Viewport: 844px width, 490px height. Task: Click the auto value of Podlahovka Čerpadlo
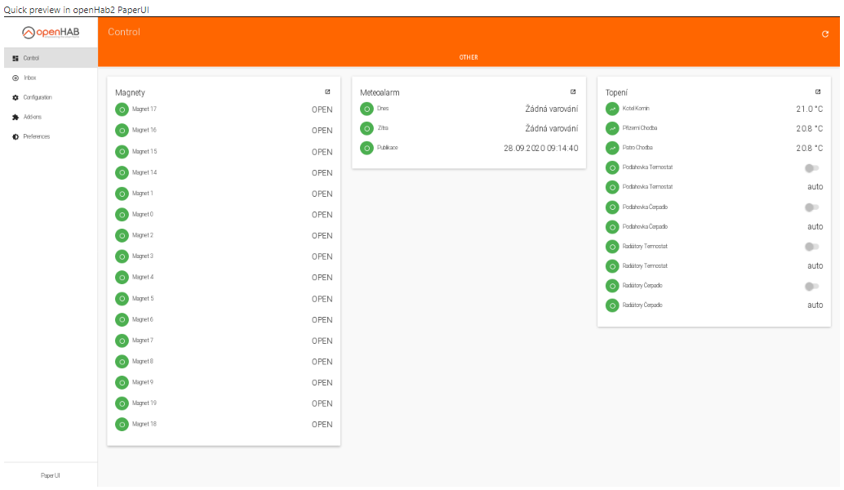[x=815, y=227]
